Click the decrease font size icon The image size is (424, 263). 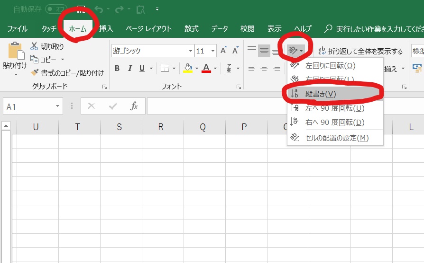click(235, 51)
